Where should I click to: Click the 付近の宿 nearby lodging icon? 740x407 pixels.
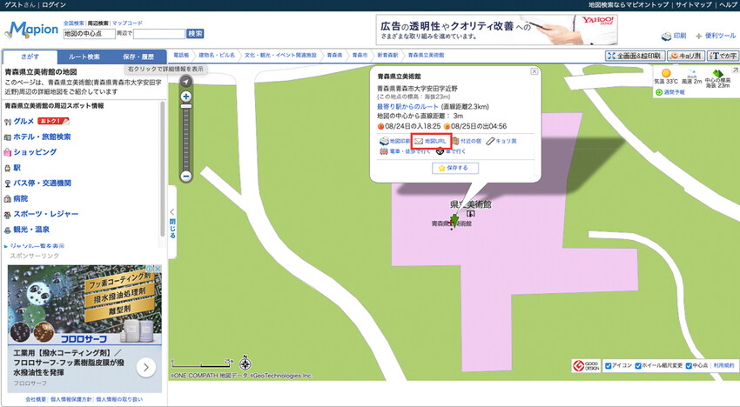coord(455,141)
